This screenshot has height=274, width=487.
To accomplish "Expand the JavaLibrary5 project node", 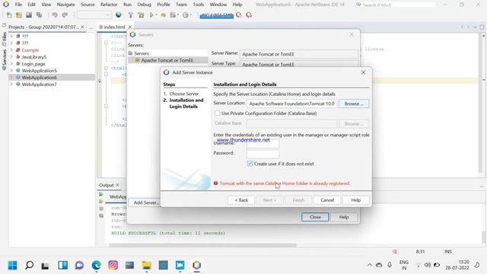I will pos(11,57).
